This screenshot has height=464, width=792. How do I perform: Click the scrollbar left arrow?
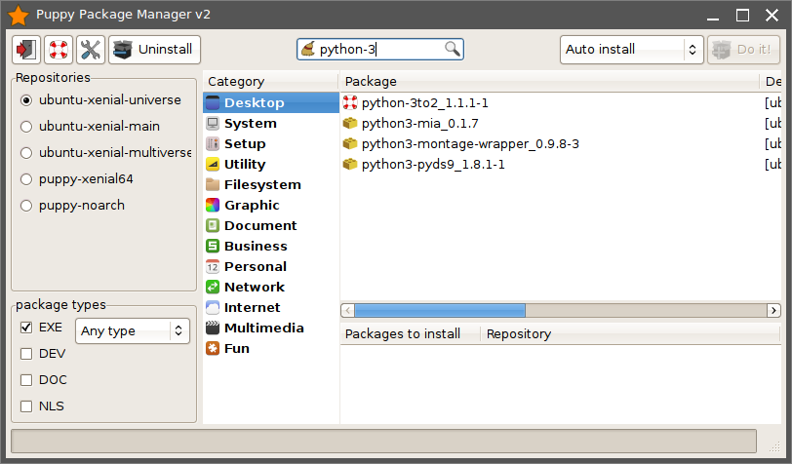point(347,310)
